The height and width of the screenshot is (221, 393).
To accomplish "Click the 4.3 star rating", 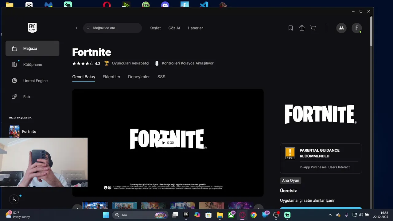I will tap(86, 64).
